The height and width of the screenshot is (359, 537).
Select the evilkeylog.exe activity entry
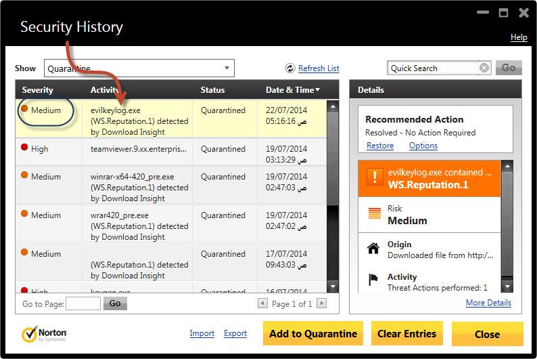pos(139,121)
